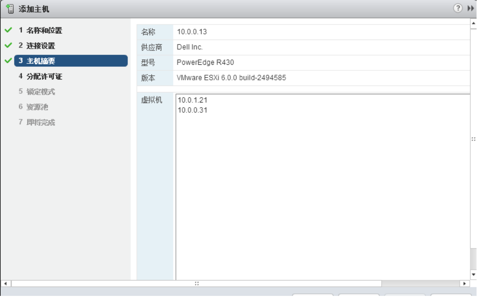
Task: Click the host name value 10.0.0.13
Action: (192, 32)
